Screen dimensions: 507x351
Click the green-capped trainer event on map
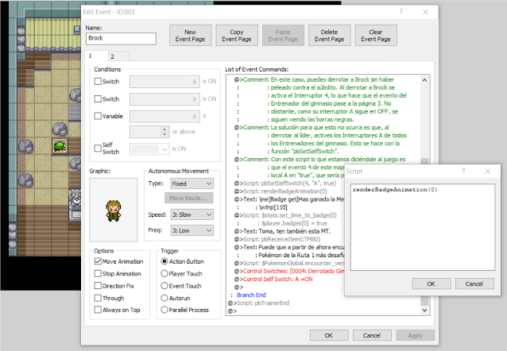click(x=60, y=146)
